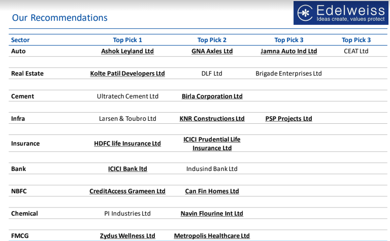Viewport: 390px width, 241px height.
Task: Open the GNA Axles Ltd link
Action: click(x=212, y=51)
